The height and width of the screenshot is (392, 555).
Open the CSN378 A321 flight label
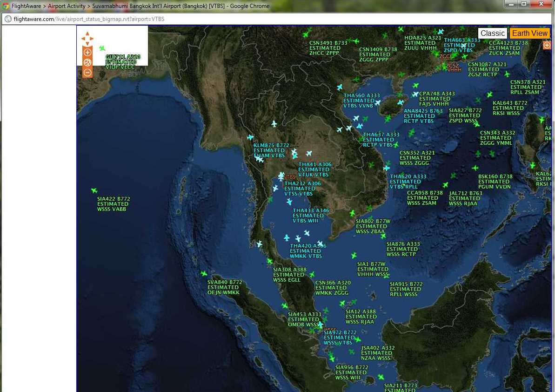click(x=528, y=87)
